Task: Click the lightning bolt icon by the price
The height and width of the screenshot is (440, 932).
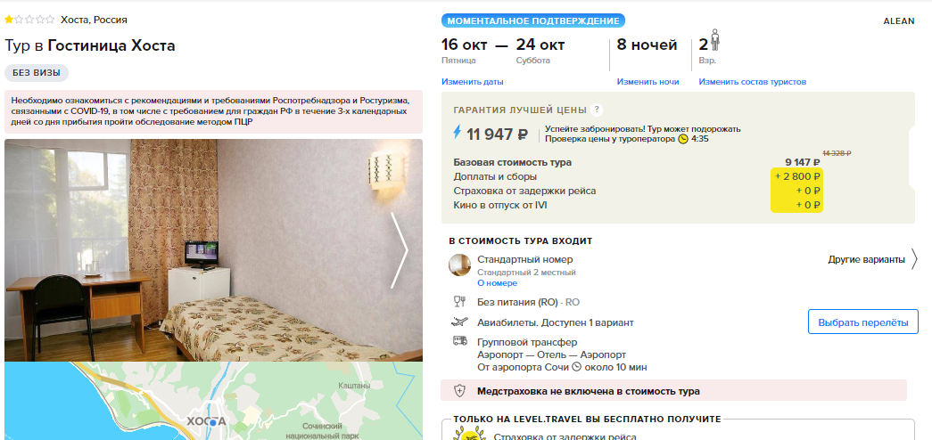Action: pyautogui.click(x=458, y=133)
